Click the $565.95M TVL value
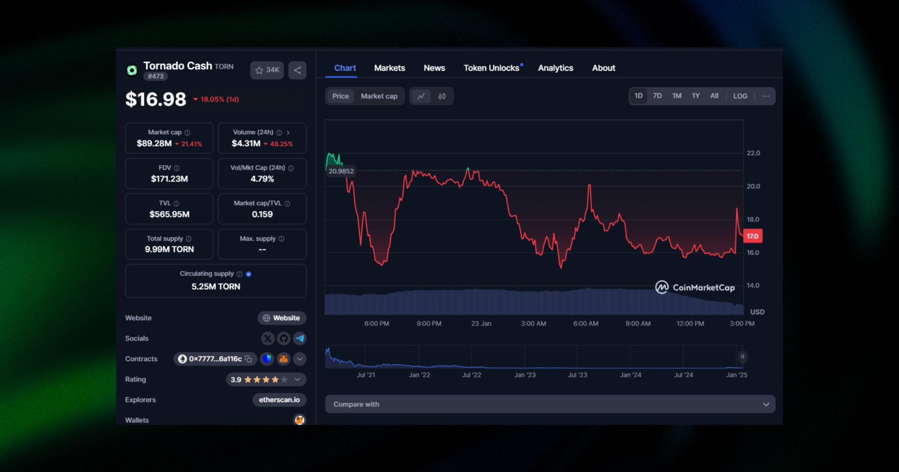The image size is (899, 472). click(169, 214)
